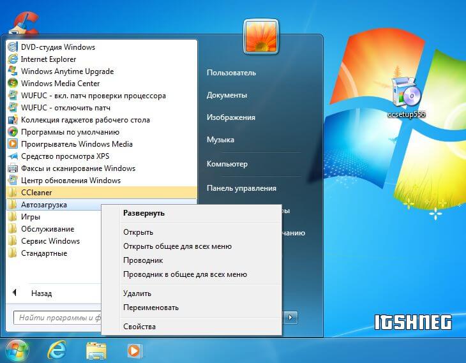Expand the Сервис Windows folder label

[x=50, y=241]
